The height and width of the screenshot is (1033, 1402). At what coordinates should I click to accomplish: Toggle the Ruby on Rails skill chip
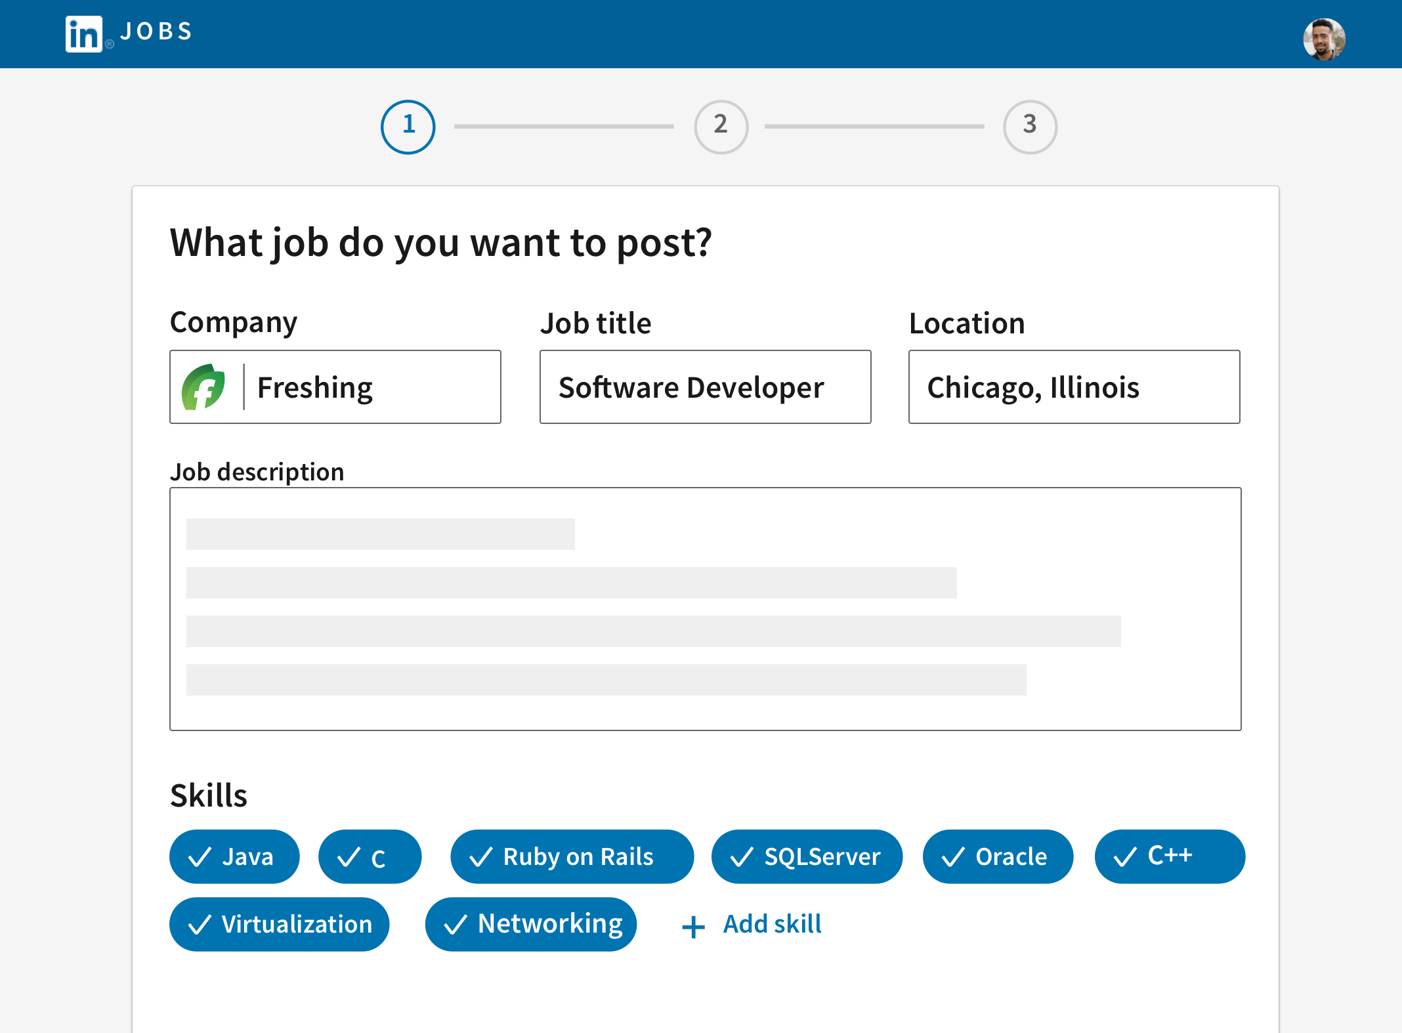point(572,856)
